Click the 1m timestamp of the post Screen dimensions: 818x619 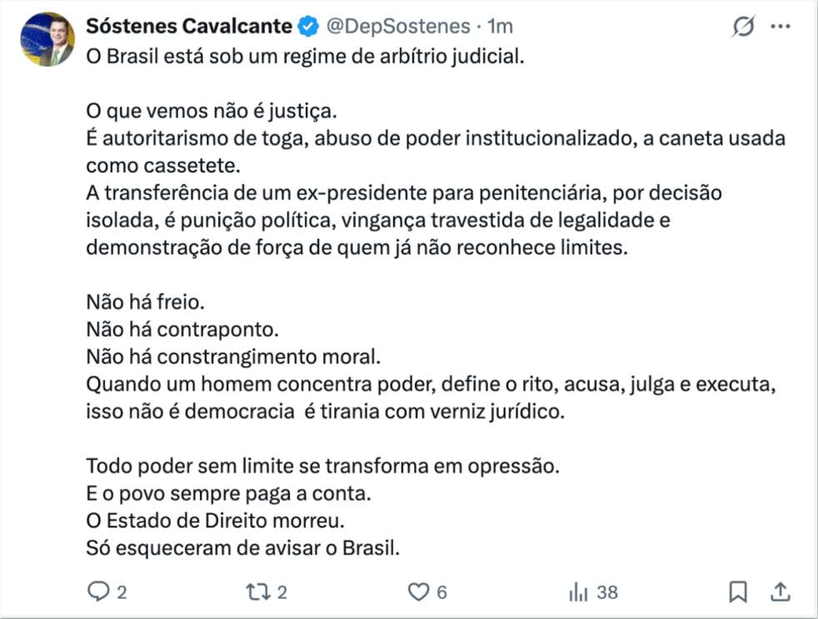(500, 27)
